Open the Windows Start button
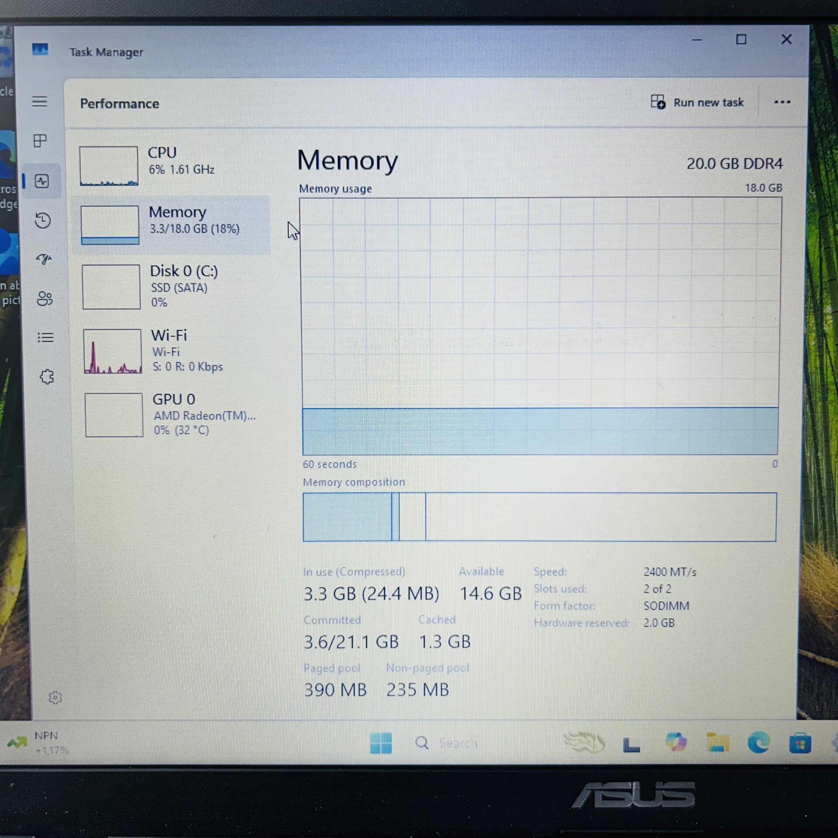This screenshot has width=838, height=838. 381,743
